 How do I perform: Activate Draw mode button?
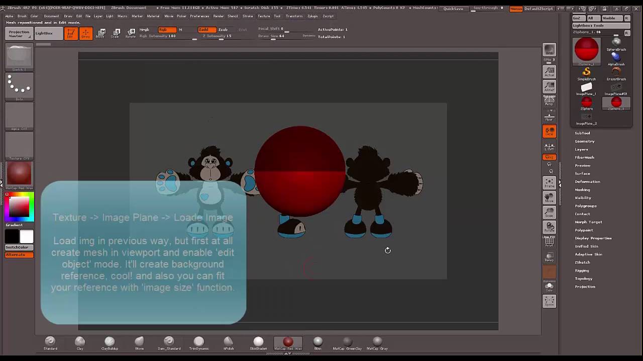(86, 34)
